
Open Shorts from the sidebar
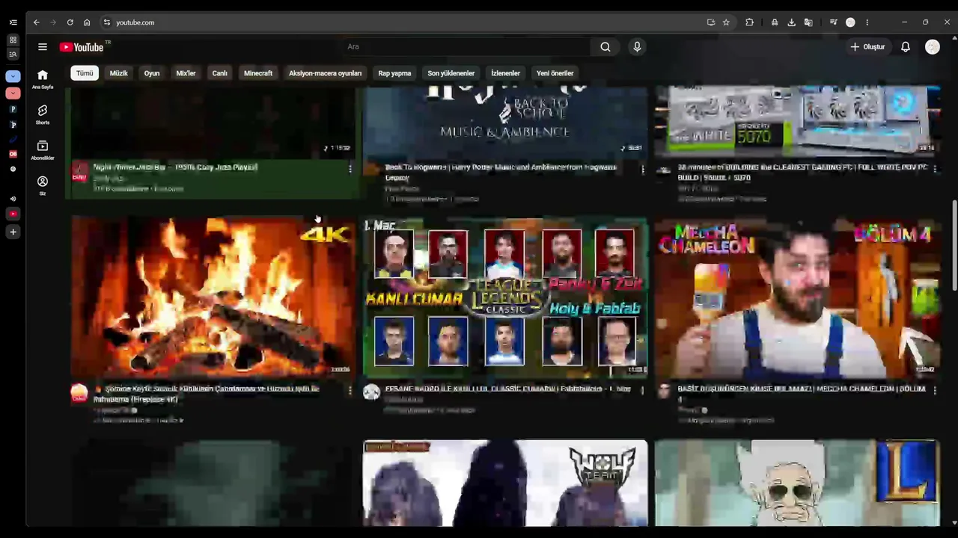click(x=43, y=114)
